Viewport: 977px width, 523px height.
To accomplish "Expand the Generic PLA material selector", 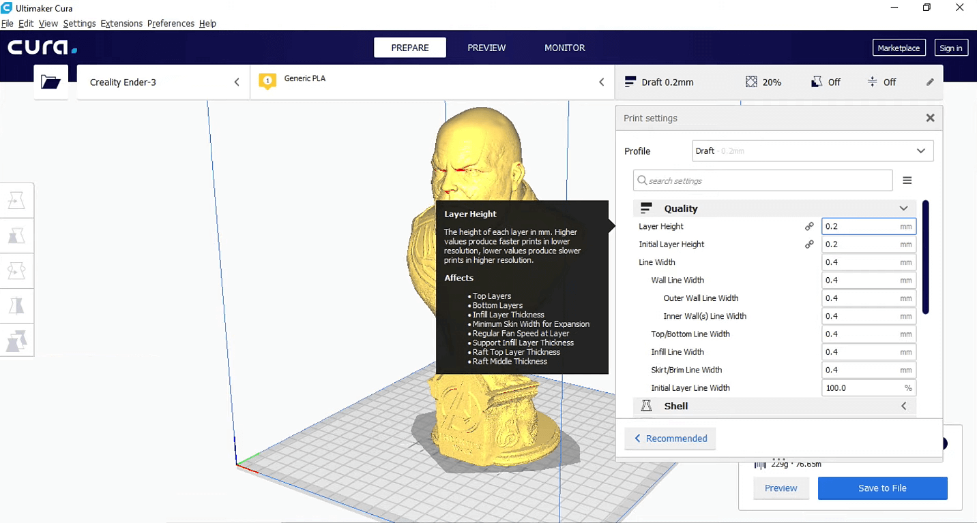I will 433,82.
